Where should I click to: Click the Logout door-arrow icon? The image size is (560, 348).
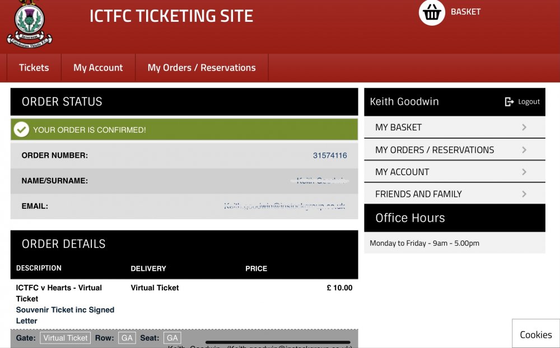[x=509, y=102]
